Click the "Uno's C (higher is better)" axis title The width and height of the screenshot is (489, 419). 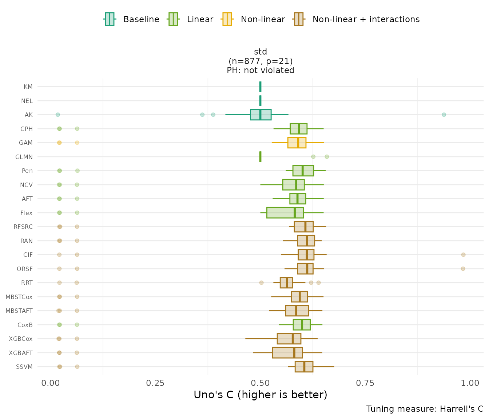click(x=261, y=395)
